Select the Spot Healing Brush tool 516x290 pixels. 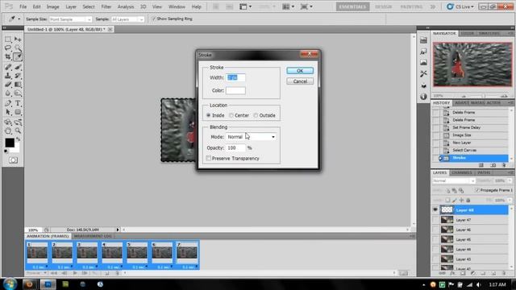point(8,67)
